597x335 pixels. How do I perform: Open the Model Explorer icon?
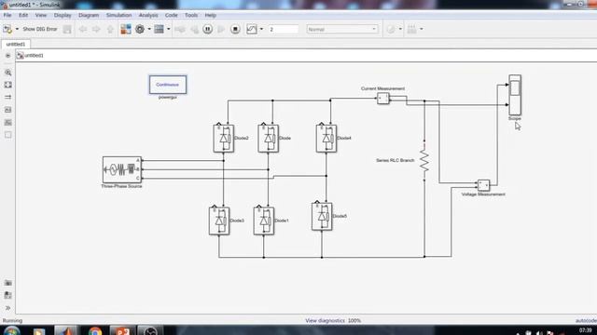[x=159, y=29]
